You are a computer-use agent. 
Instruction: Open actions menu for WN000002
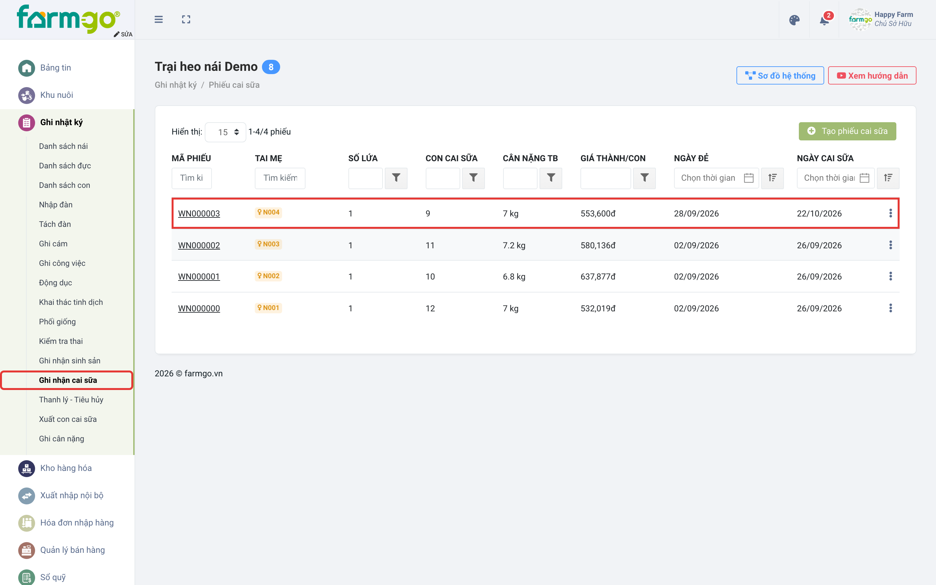coord(890,245)
